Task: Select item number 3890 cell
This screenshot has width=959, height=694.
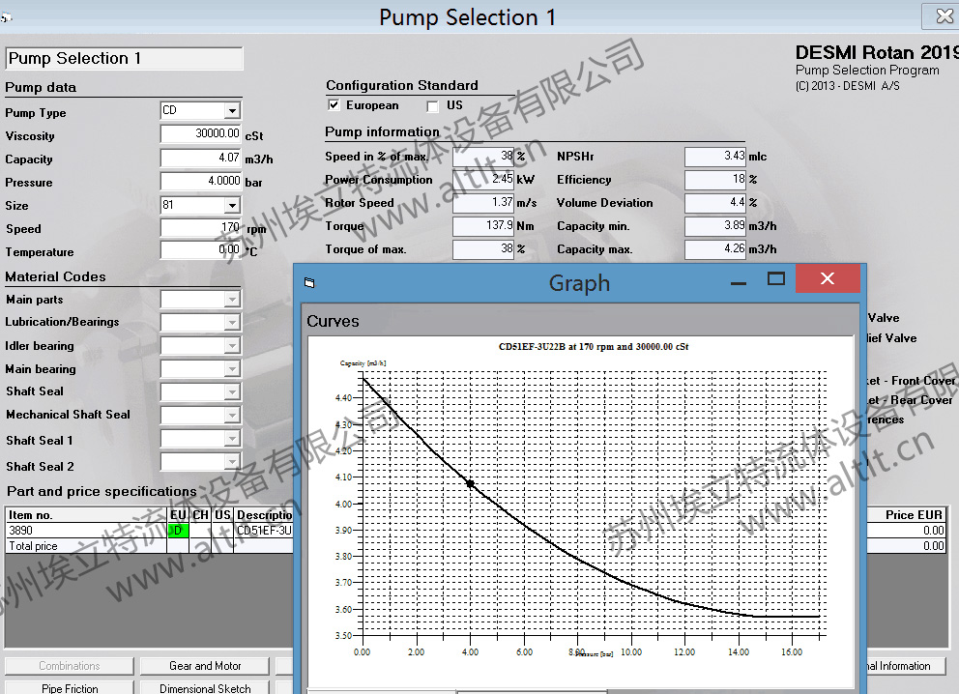Action: pos(86,531)
